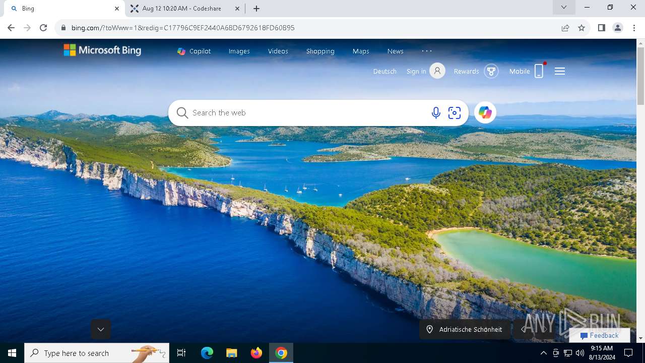Click the Mobile link text
This screenshot has width=645, height=363.
520,71
